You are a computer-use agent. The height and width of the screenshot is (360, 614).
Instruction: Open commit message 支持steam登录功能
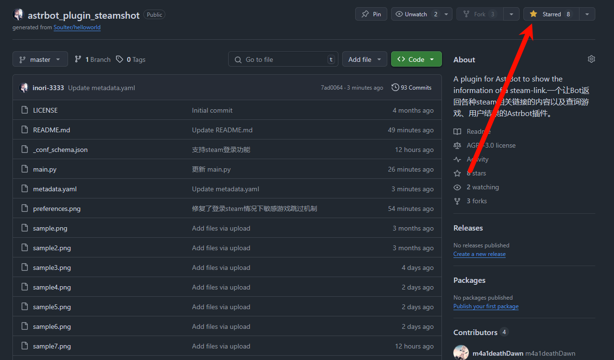click(221, 150)
